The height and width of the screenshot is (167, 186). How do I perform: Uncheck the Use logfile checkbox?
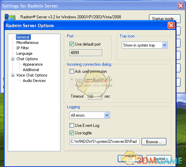coord(72,133)
